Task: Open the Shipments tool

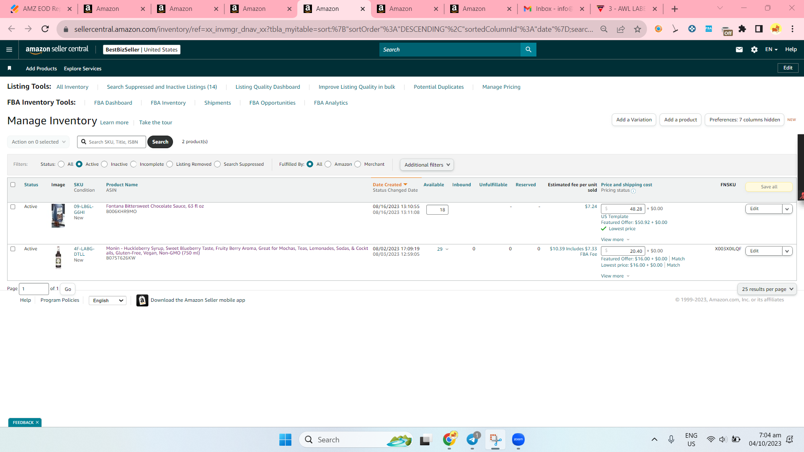Action: (217, 103)
